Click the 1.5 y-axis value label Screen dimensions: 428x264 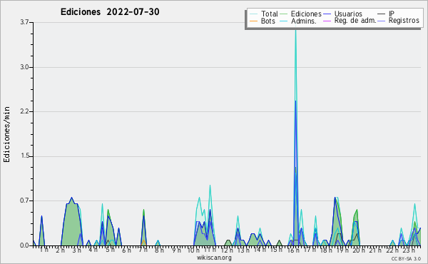(24, 156)
